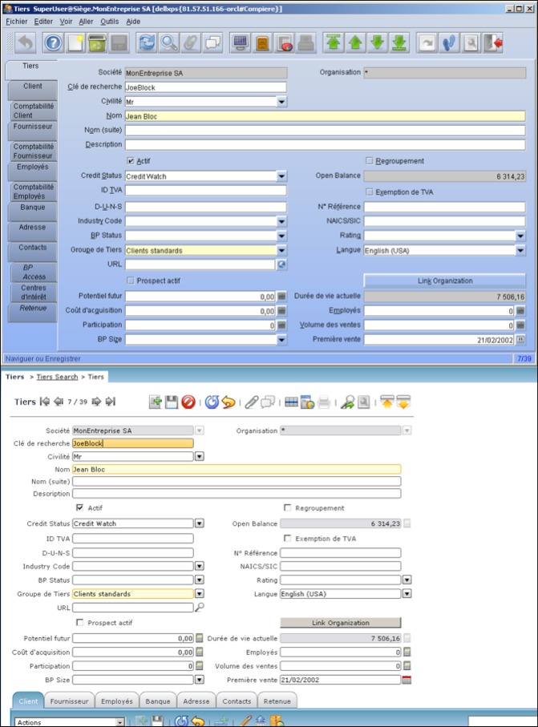The height and width of the screenshot is (727, 538).
Task: Expand Credit Status dropdown in desktop form
Action: [281, 176]
